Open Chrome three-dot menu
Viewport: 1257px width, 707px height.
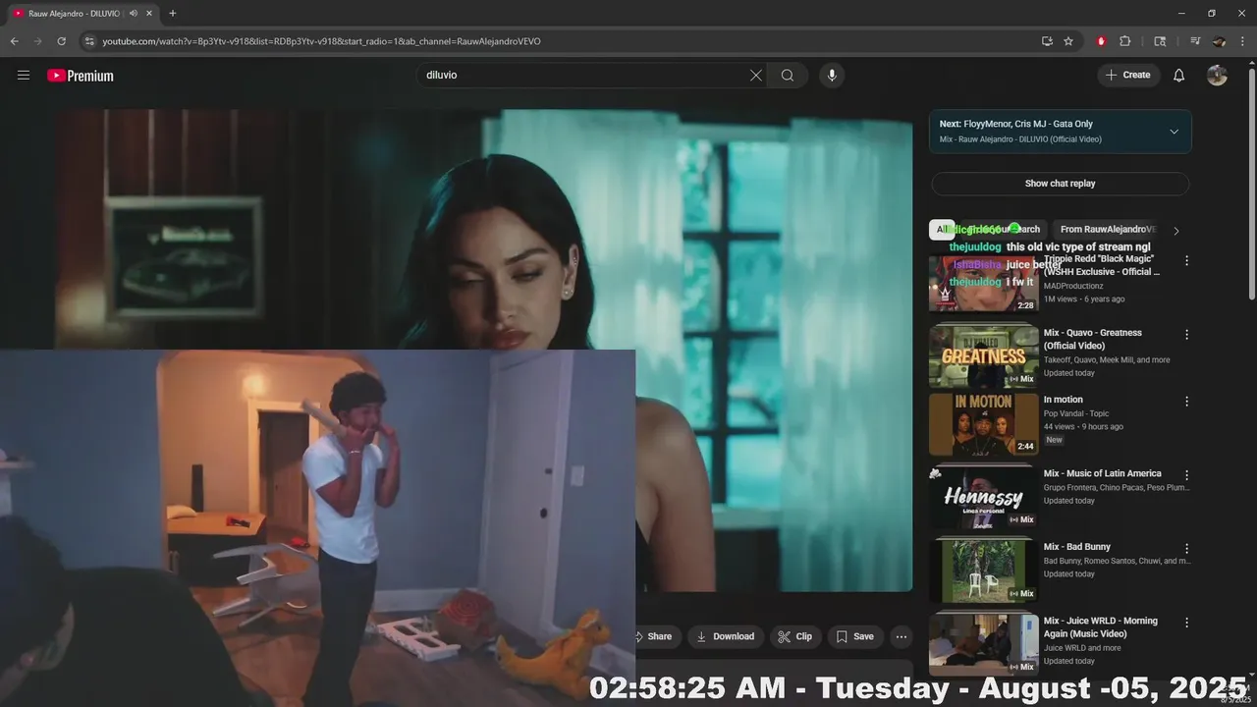pos(1242,41)
